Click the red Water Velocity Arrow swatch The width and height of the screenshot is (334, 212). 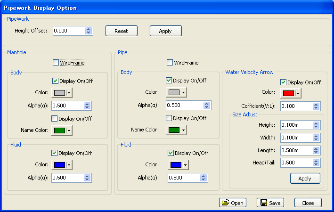click(289, 93)
